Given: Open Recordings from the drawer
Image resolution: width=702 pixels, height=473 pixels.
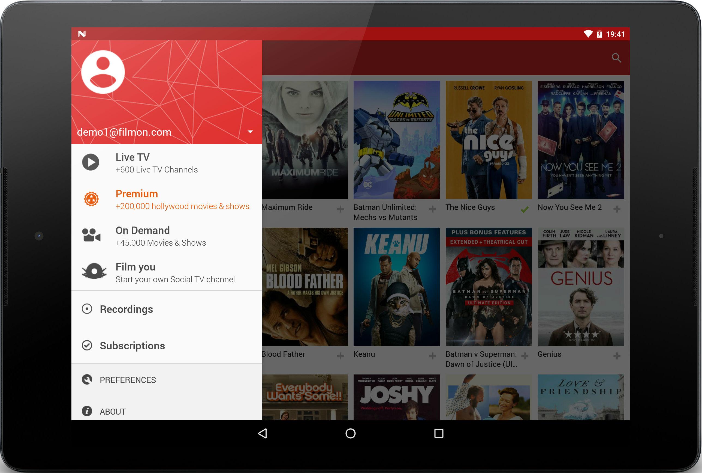Looking at the screenshot, I should click(x=126, y=309).
